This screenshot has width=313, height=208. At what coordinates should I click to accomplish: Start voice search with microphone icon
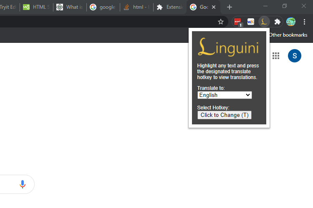coord(23,184)
